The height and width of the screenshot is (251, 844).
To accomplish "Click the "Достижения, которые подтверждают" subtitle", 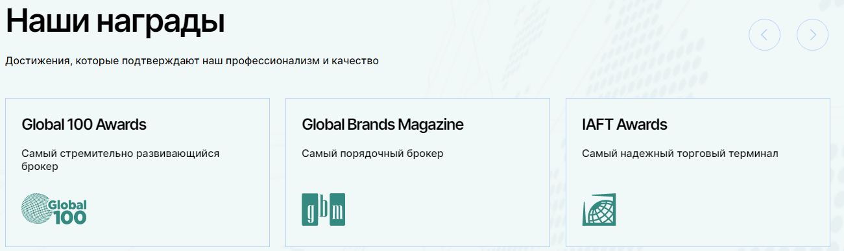I will click(192, 61).
